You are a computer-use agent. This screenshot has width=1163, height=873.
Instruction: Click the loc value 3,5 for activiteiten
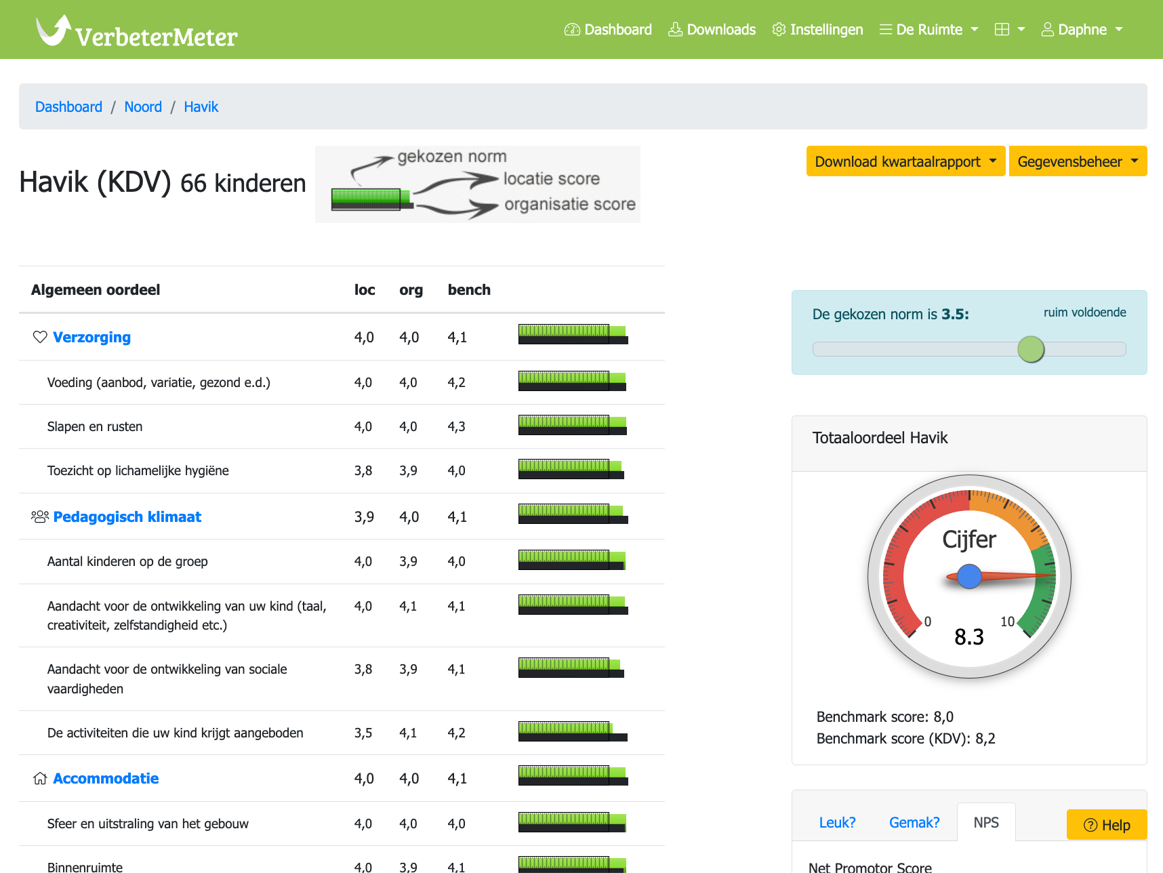[363, 733]
